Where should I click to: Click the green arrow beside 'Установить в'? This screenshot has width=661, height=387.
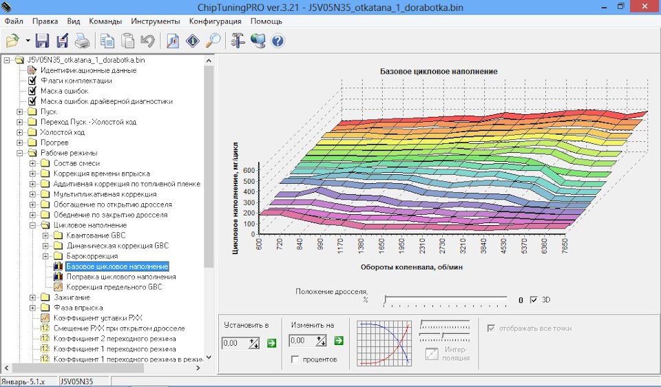(271, 342)
